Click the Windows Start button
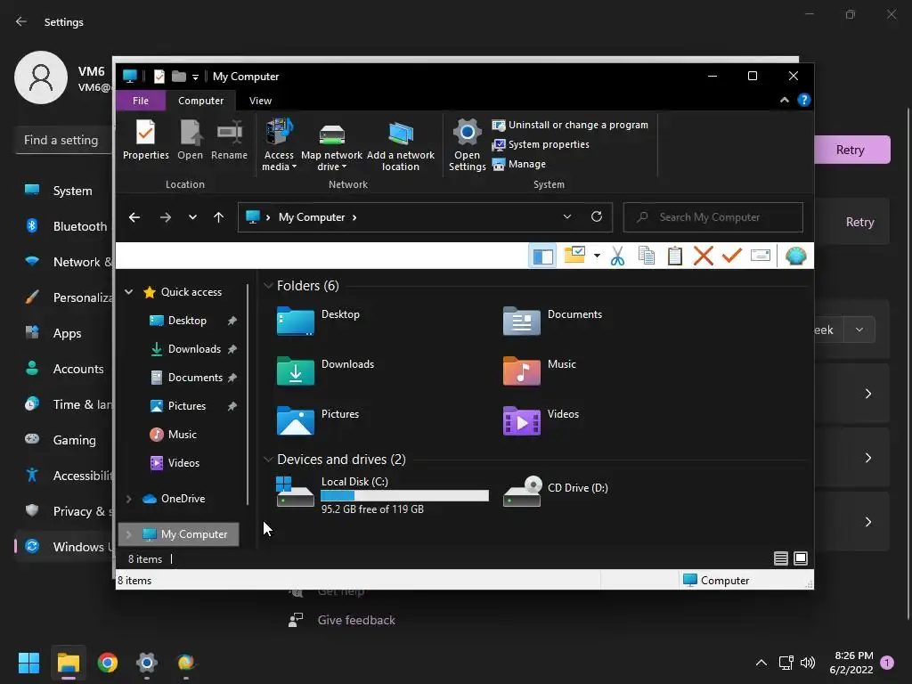The image size is (912, 684). pyautogui.click(x=28, y=663)
